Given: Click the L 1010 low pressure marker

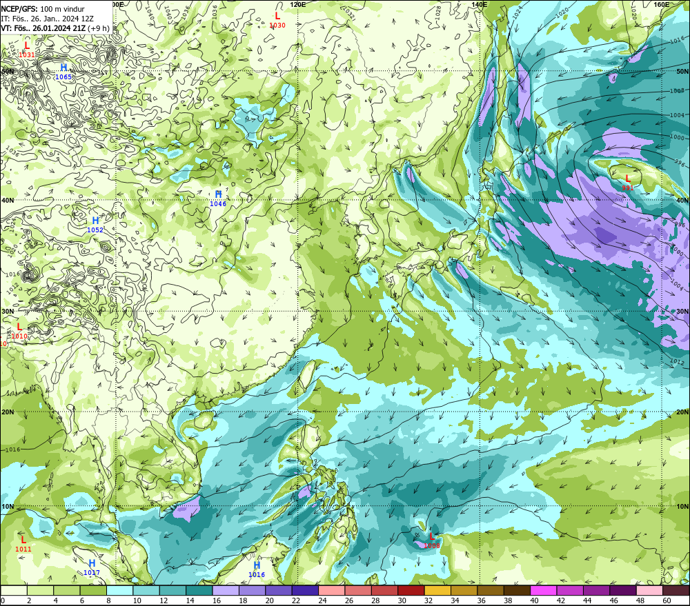Looking at the screenshot, I should (19, 331).
